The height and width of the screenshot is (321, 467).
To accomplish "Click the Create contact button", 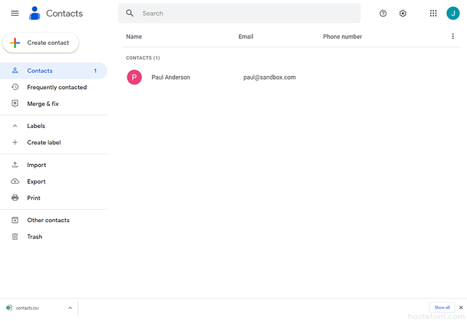I will [41, 43].
